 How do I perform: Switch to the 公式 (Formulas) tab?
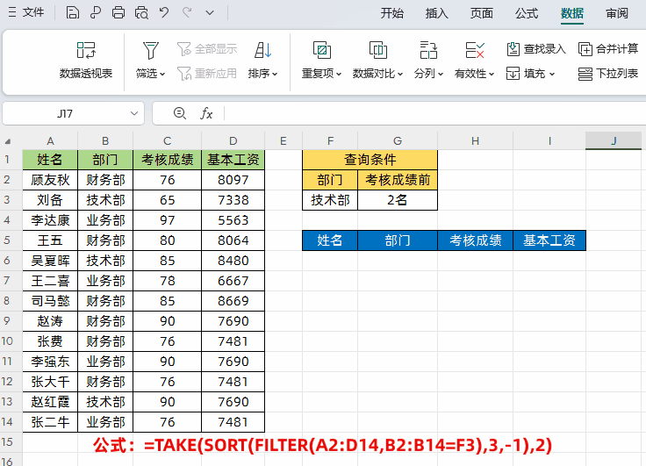pos(527,13)
